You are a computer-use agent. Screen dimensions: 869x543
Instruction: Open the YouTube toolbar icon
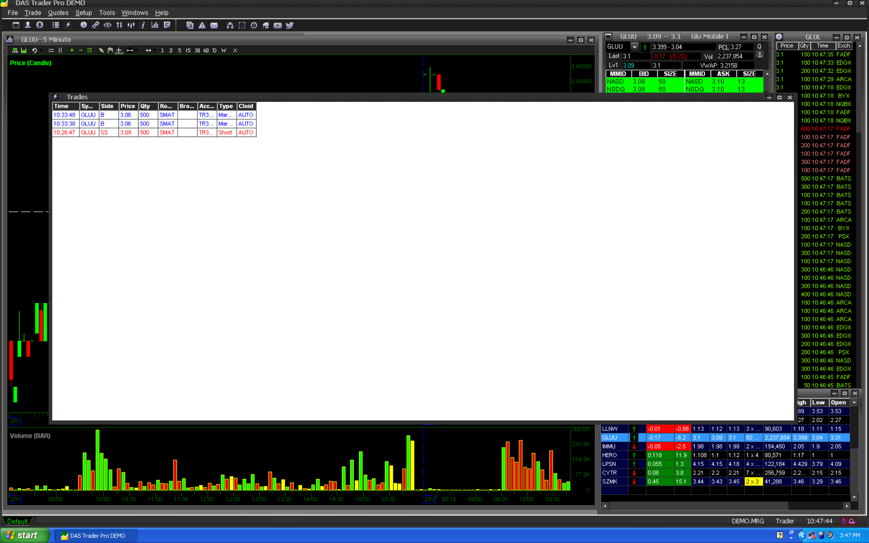(x=277, y=26)
